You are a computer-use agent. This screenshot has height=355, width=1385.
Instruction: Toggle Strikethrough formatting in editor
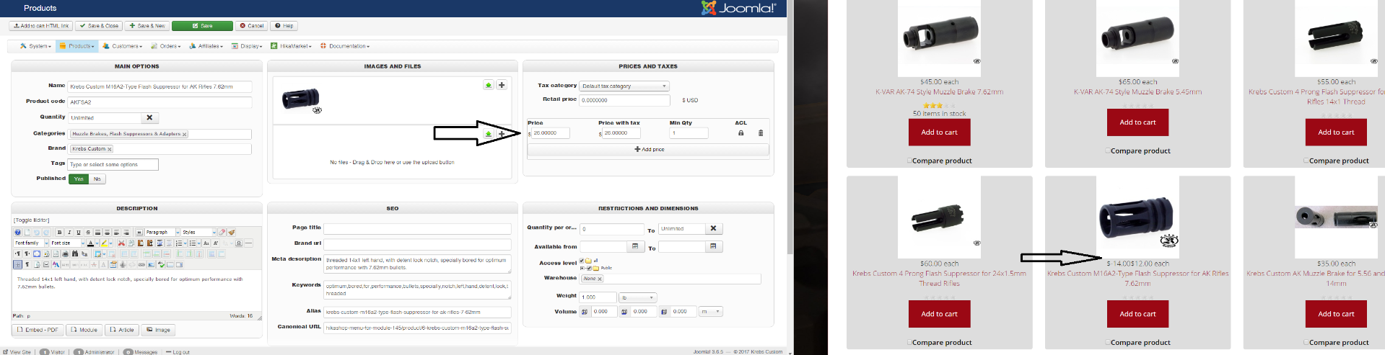pos(88,233)
